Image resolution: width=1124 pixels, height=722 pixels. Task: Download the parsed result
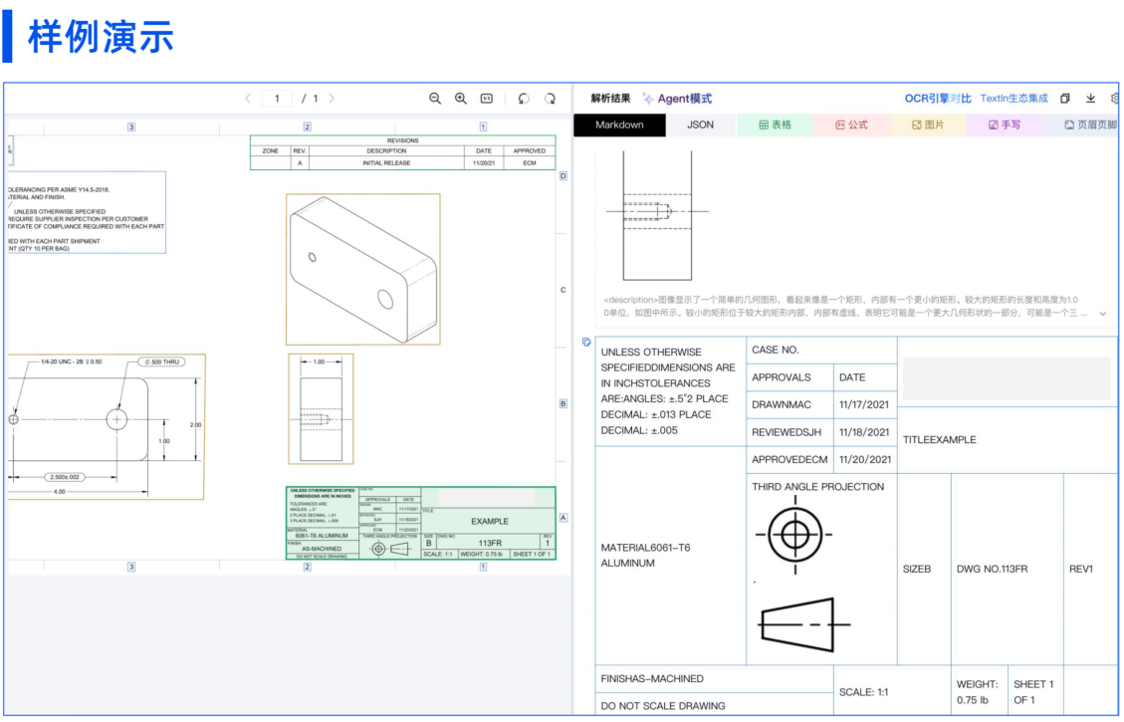(x=1090, y=99)
